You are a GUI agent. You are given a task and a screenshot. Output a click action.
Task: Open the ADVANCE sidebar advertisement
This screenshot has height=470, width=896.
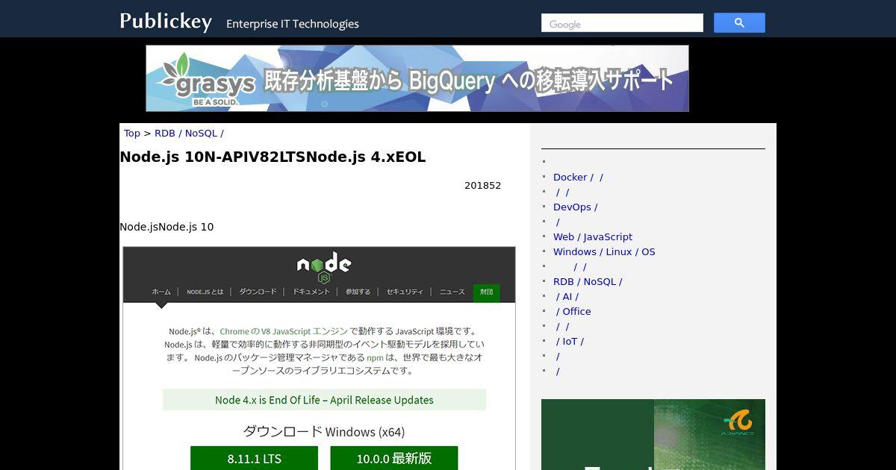point(653,434)
